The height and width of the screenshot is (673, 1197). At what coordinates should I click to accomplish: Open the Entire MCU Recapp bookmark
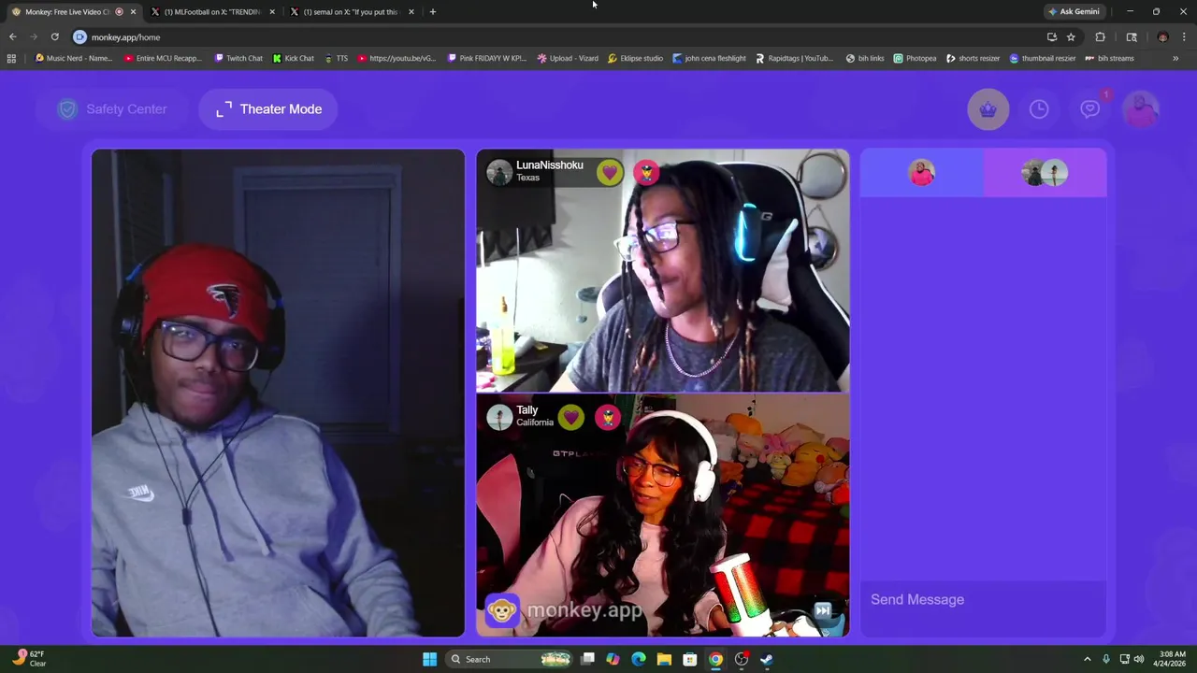(163, 58)
